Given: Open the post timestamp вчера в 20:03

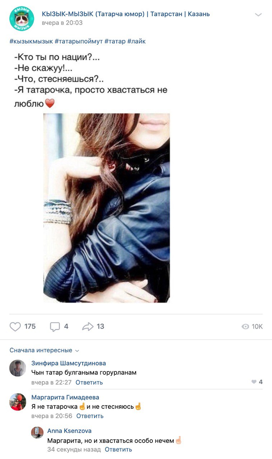Looking at the screenshot, I should [x=62, y=23].
